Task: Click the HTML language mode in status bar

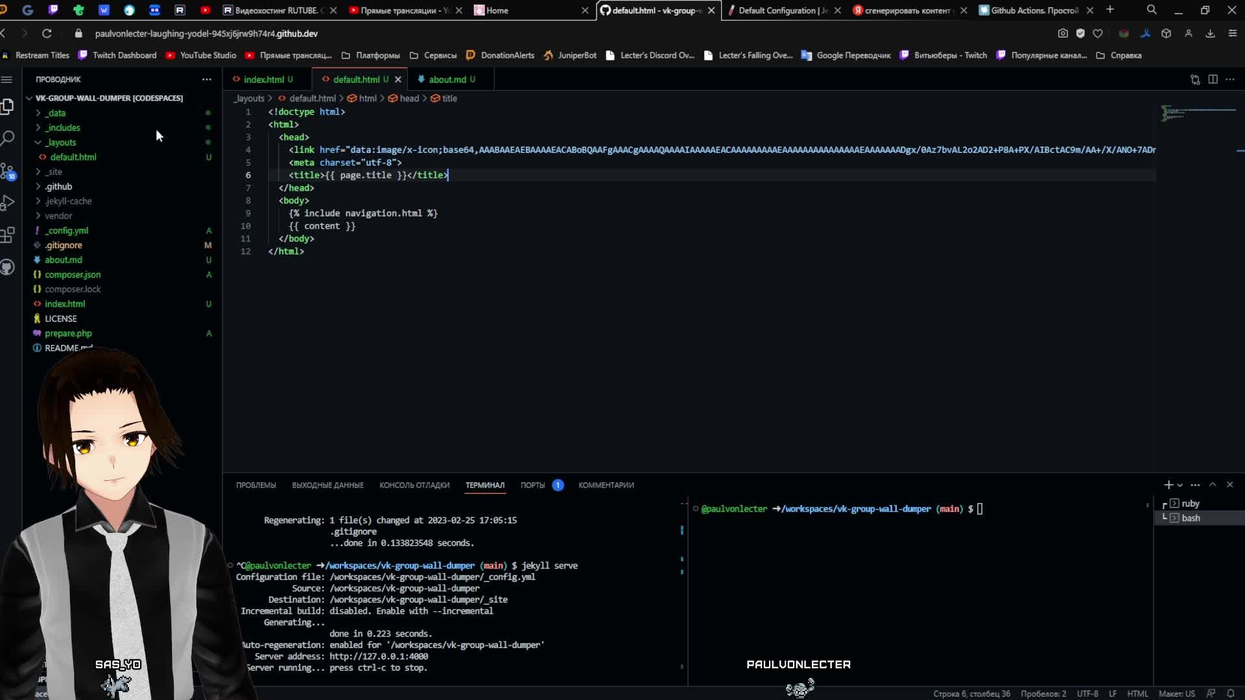Action: click(x=1137, y=694)
